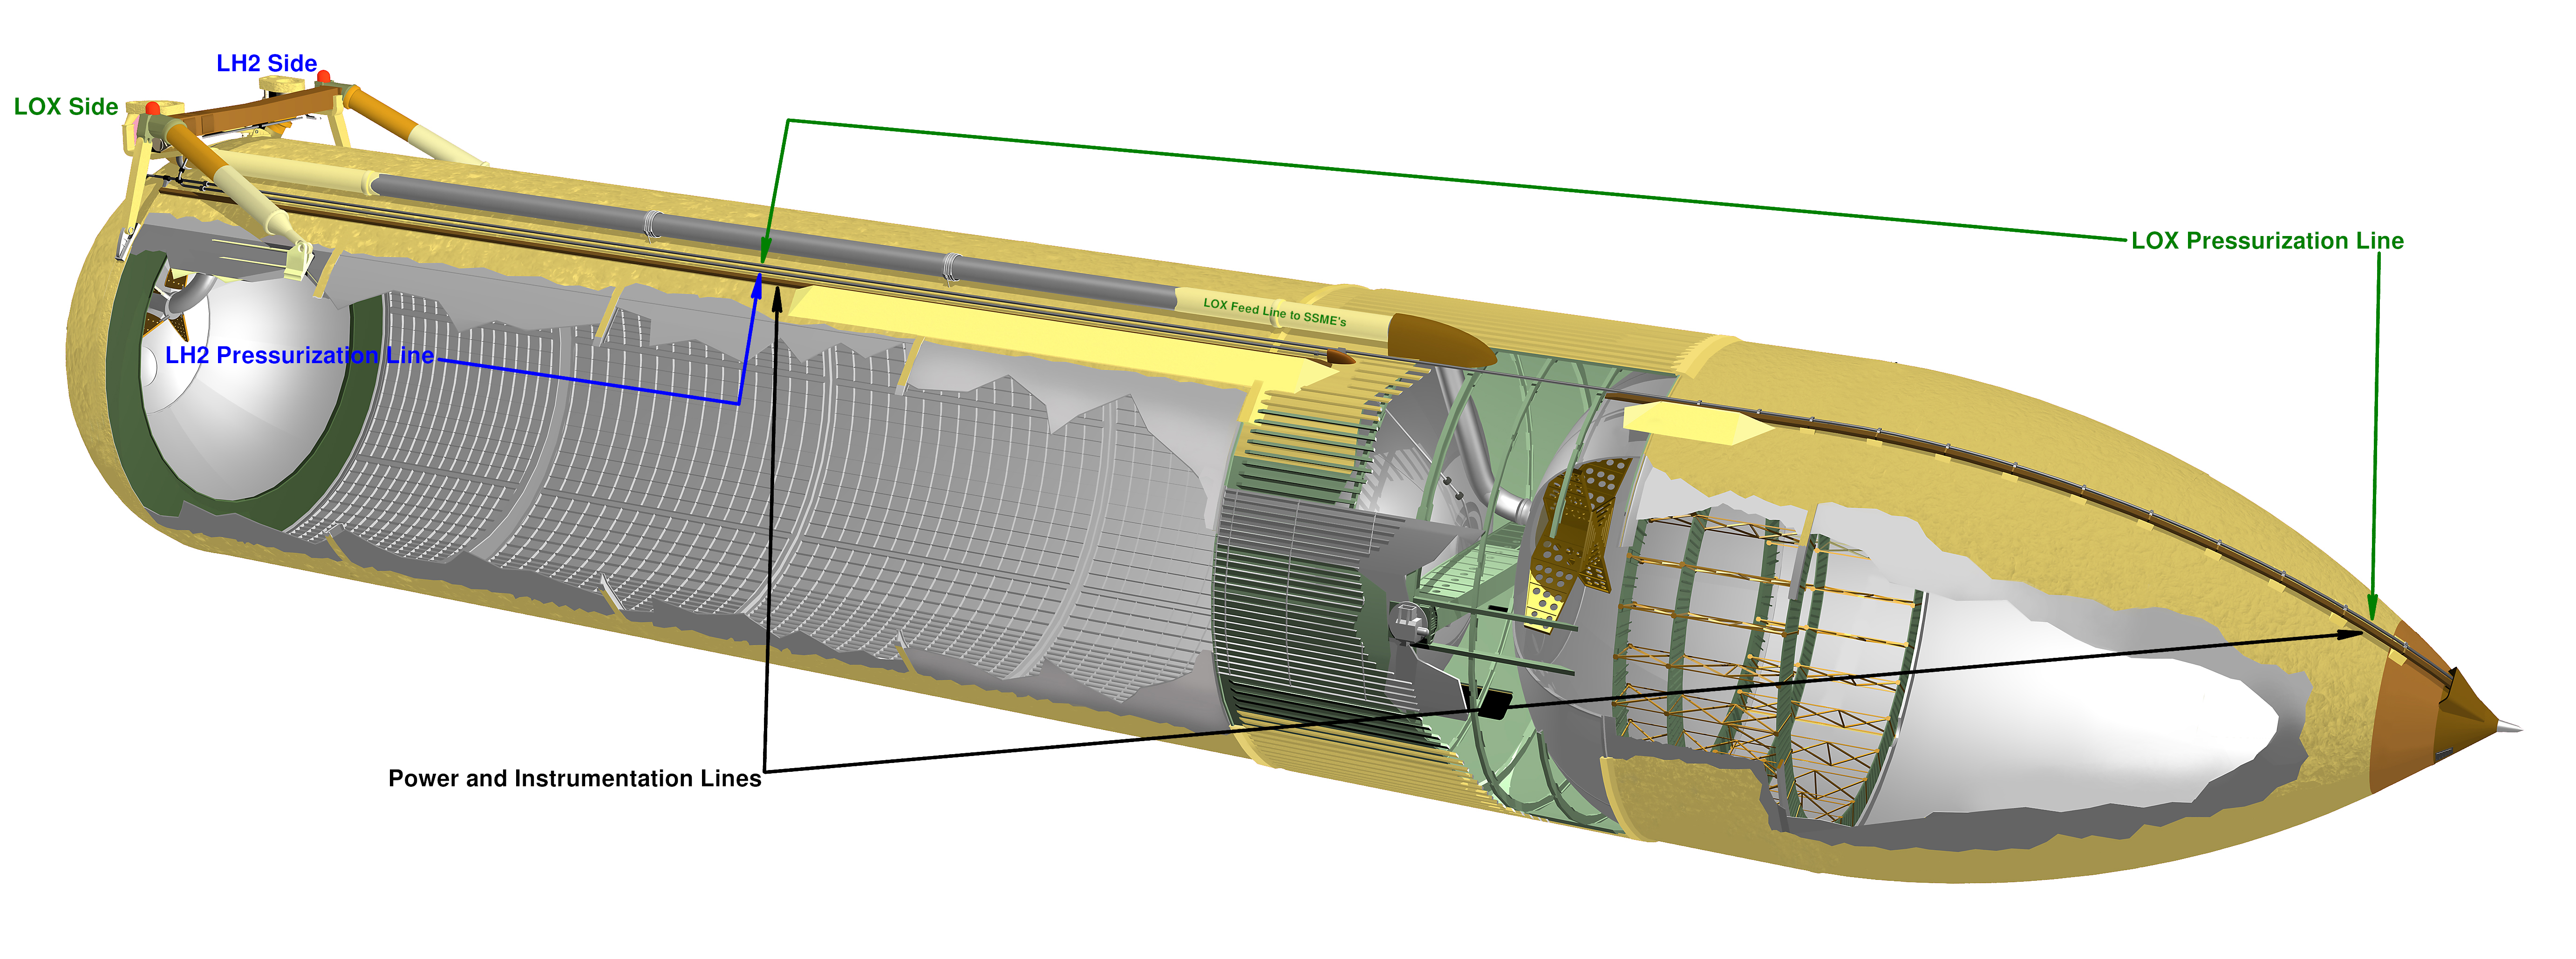Viewport: 2576px width, 959px height.
Task: Click the 'LOX Side' label
Action: [x=66, y=107]
